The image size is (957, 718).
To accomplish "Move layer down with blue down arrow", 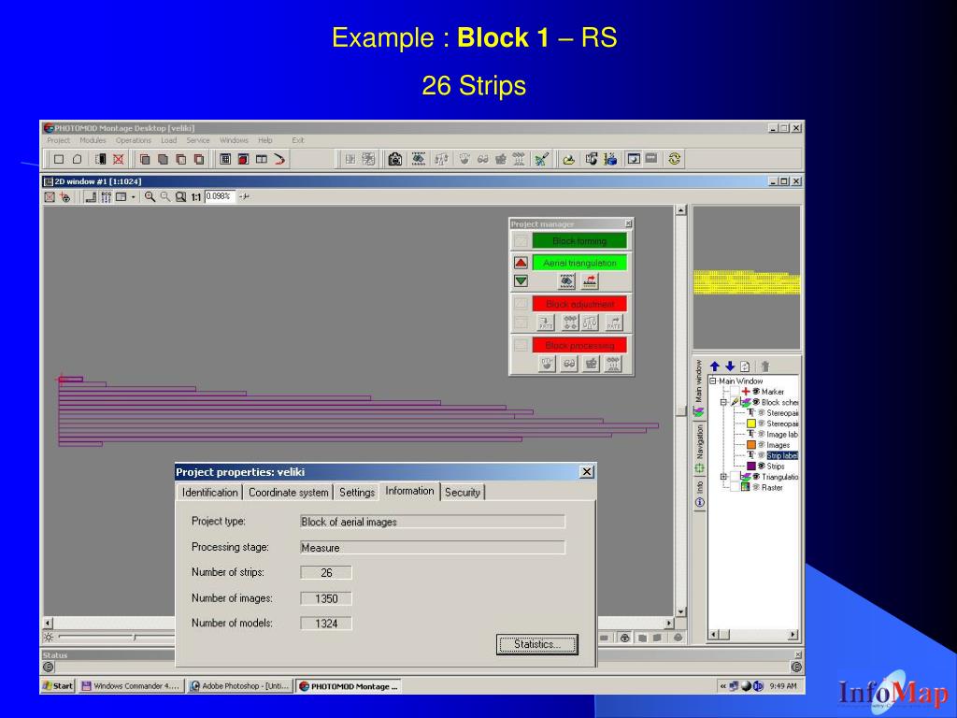I will pyautogui.click(x=729, y=366).
